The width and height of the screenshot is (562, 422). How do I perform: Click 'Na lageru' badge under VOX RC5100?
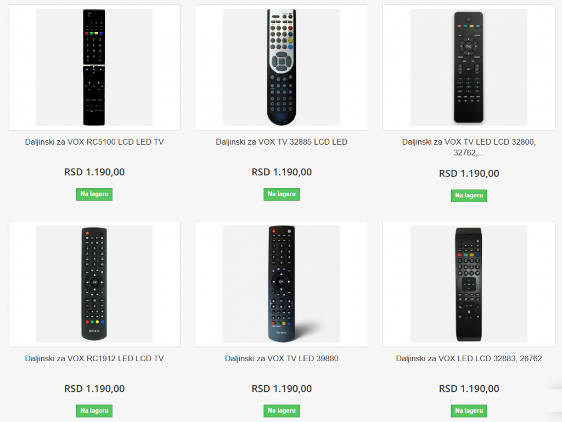tap(94, 194)
